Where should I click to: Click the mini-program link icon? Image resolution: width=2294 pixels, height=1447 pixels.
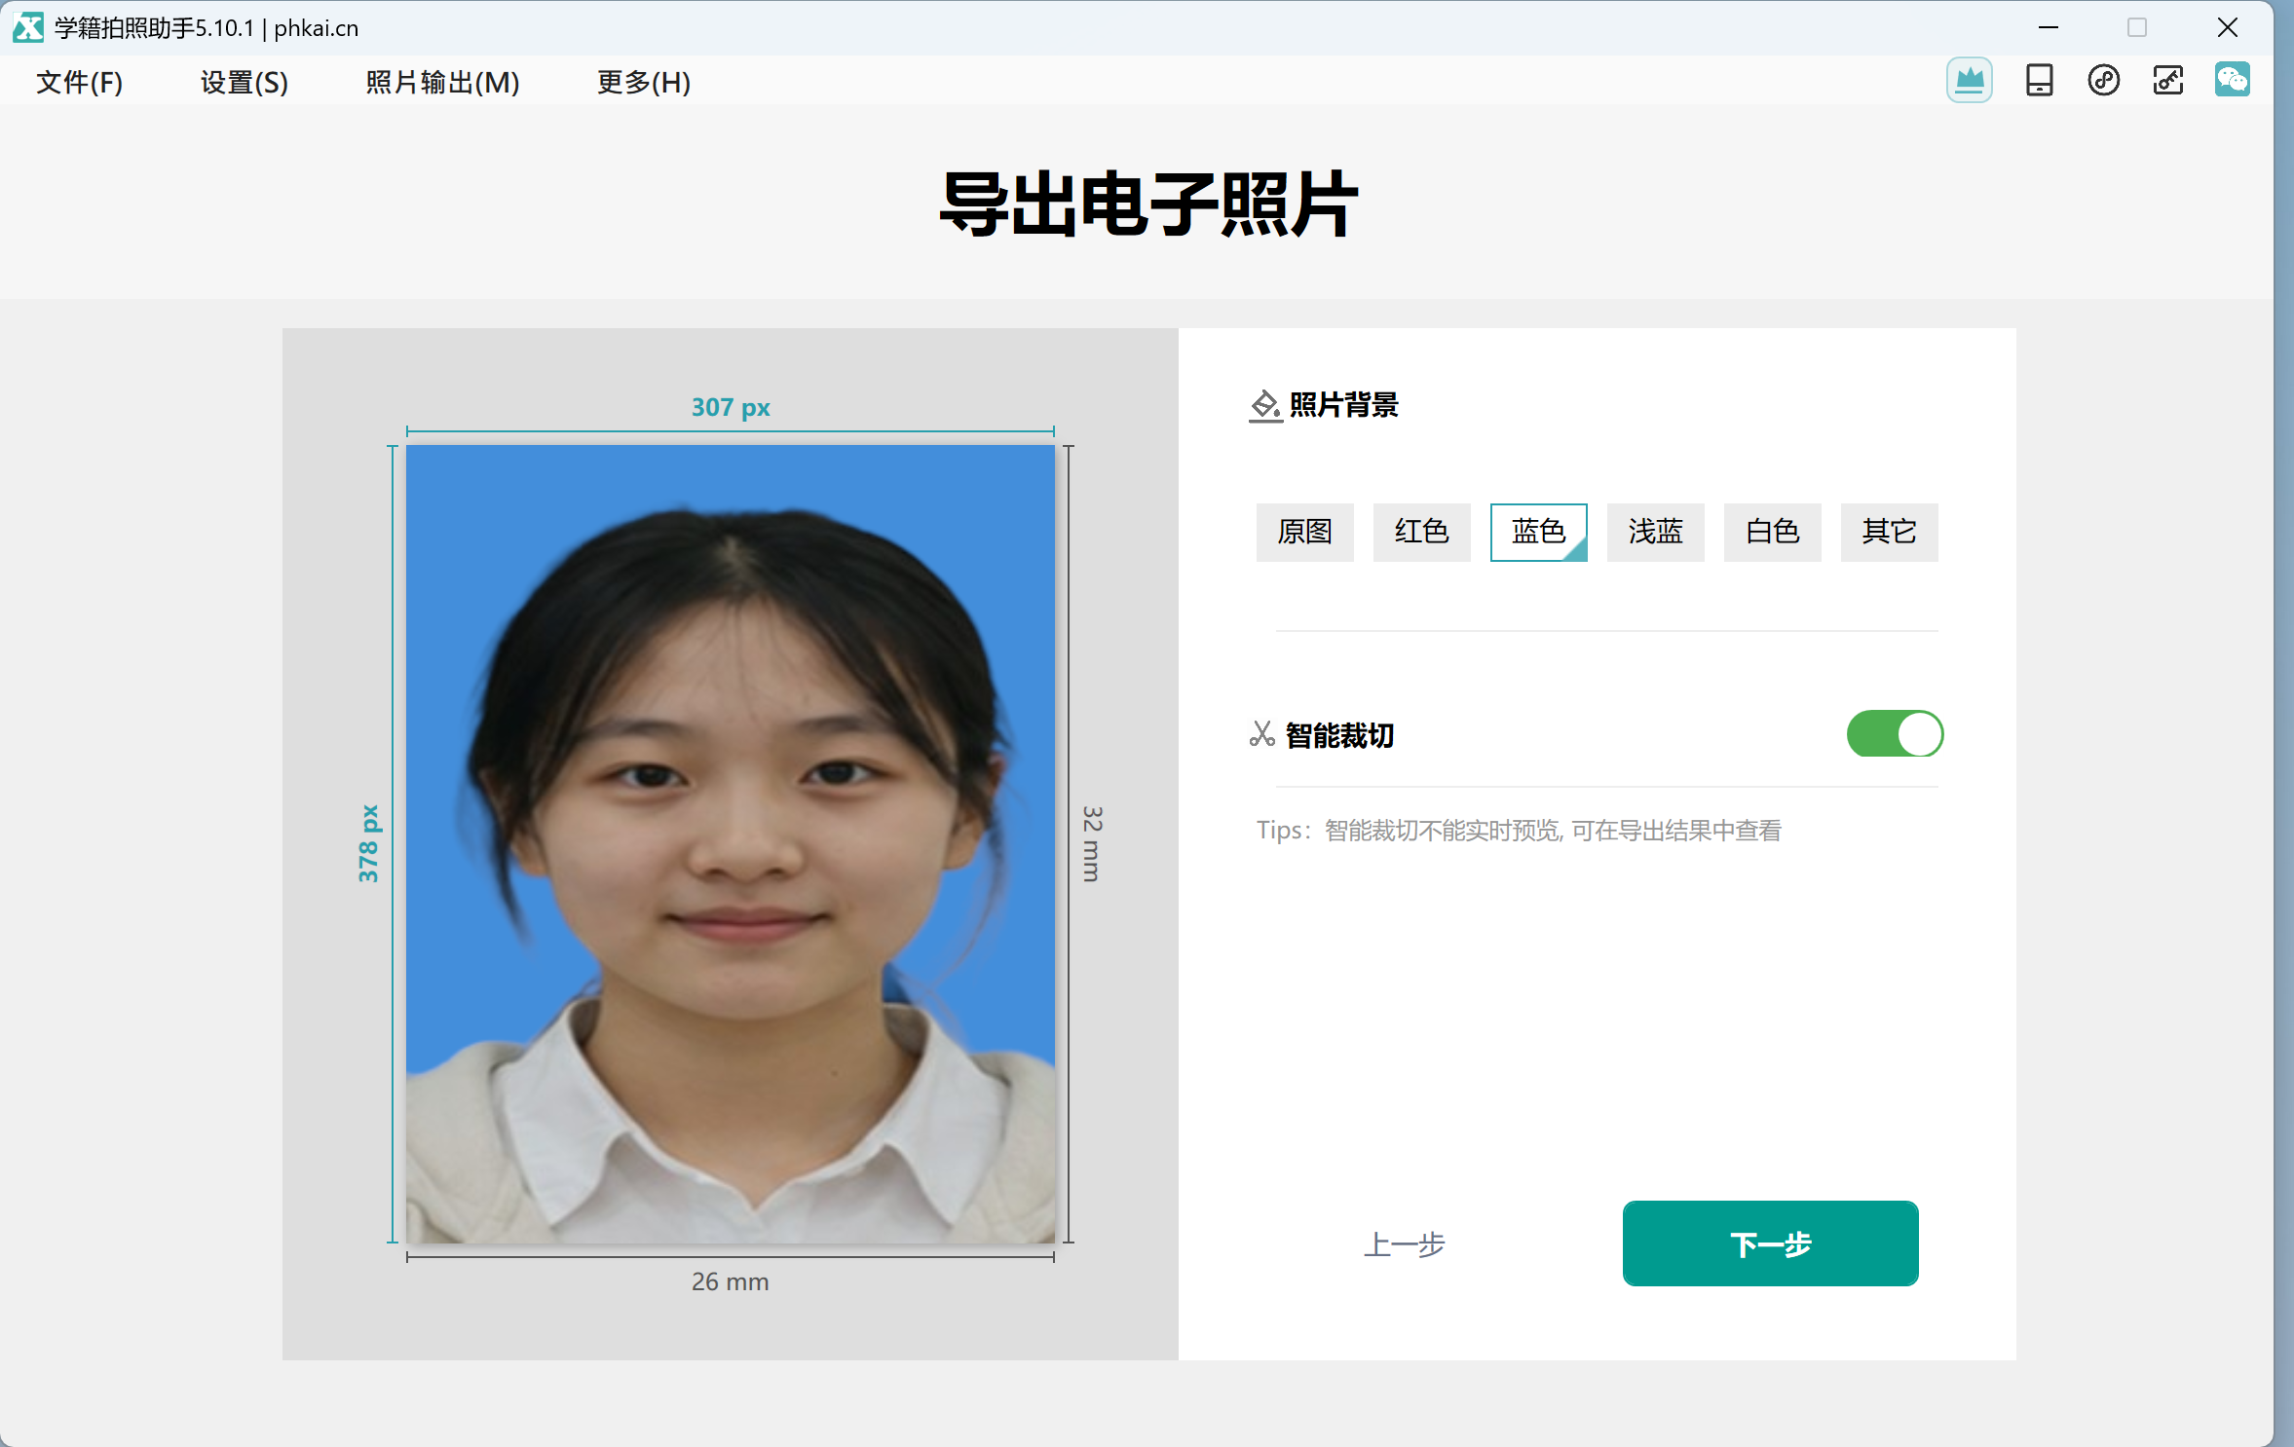(x=2103, y=80)
